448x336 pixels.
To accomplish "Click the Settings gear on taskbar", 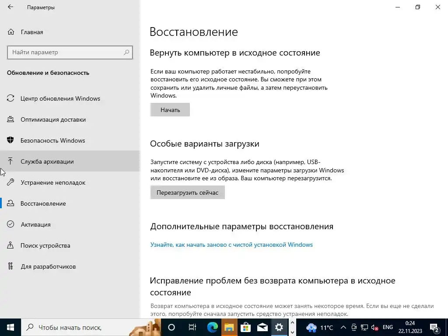I will 279,327.
